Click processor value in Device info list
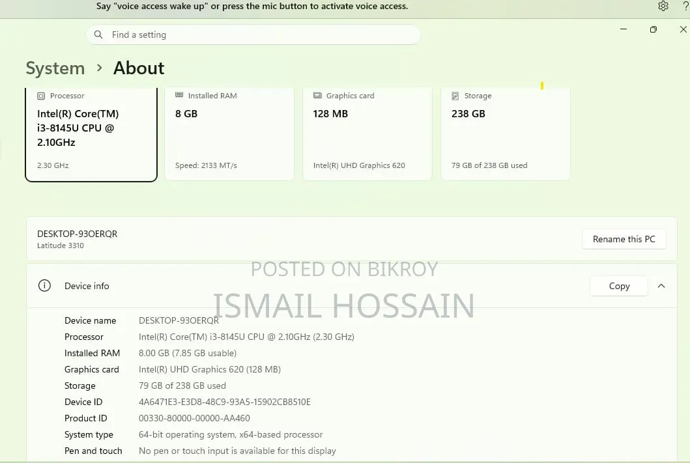The image size is (690, 463). 246,337
